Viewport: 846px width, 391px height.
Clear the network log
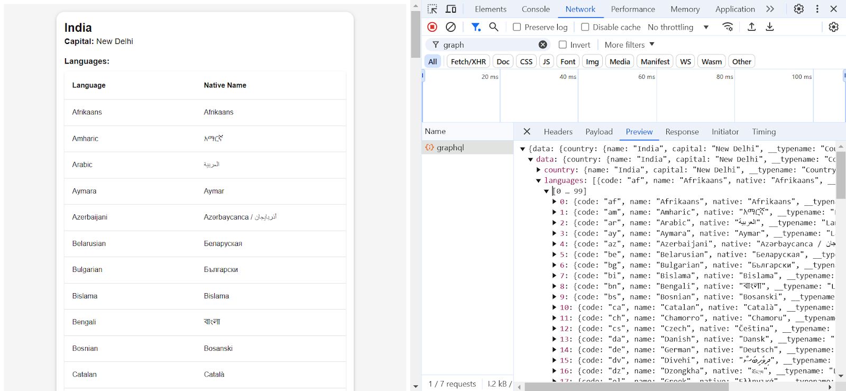[450, 27]
